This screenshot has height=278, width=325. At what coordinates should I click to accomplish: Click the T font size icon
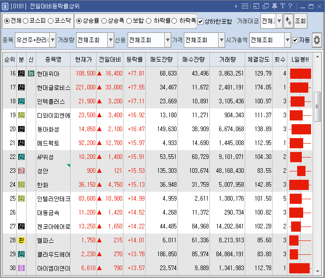(282, 6)
